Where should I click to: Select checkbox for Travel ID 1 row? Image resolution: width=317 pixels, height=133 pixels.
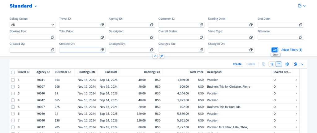coord(13,80)
